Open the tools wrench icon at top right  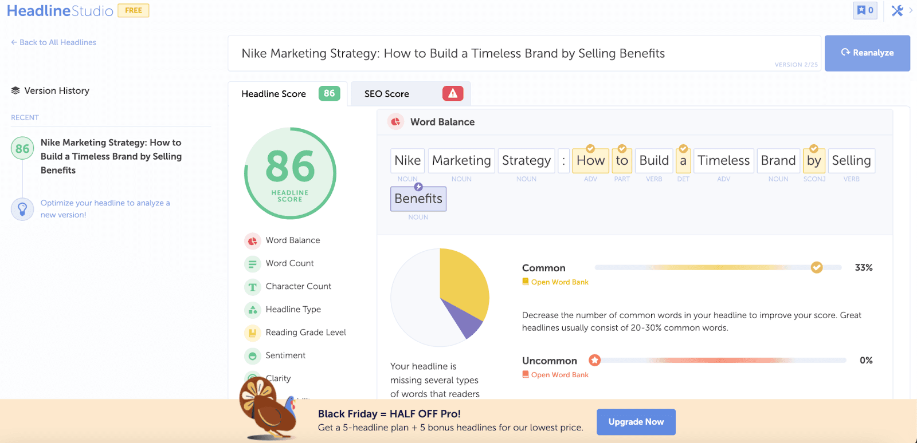click(897, 10)
